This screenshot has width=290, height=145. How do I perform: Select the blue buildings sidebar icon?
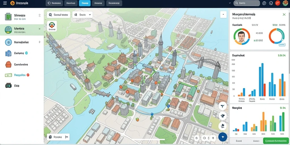pyautogui.click(x=8, y=53)
